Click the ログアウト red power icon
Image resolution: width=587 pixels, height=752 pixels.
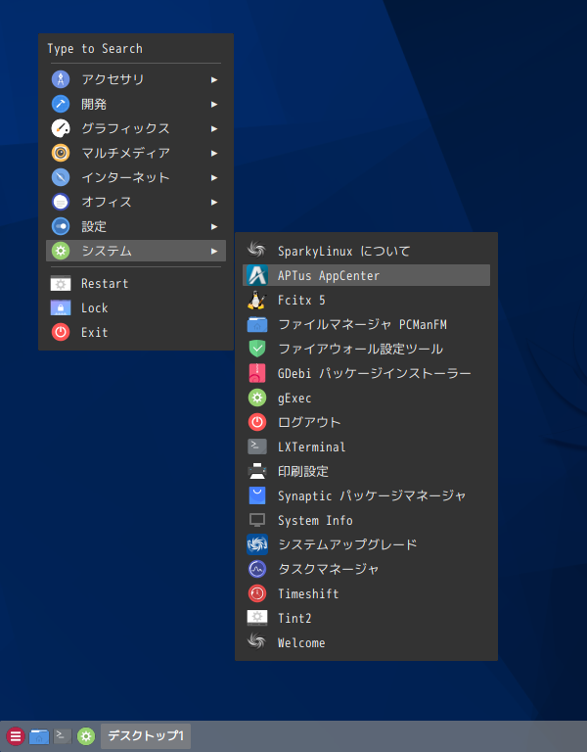(257, 422)
